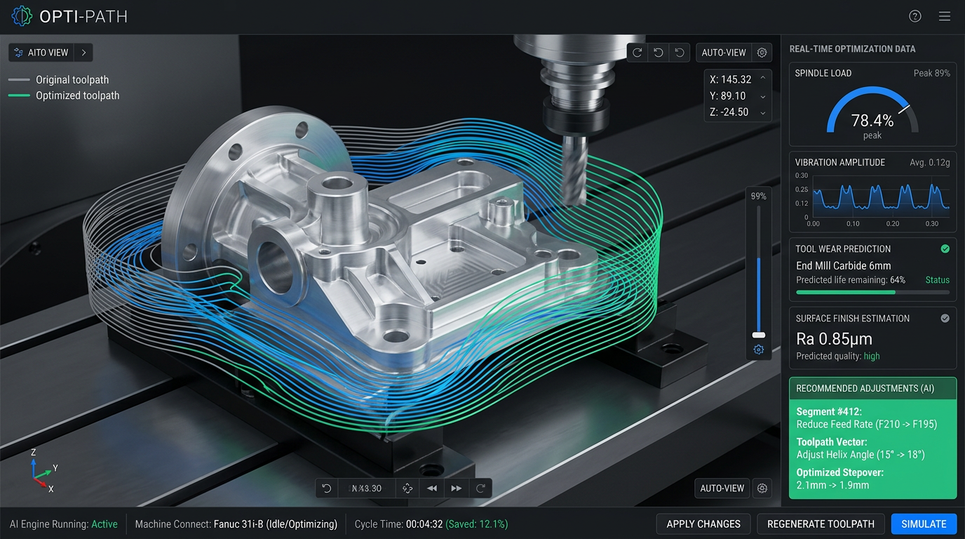Click the redo icon in the playback bar
Image resolution: width=965 pixels, height=539 pixels.
(481, 488)
